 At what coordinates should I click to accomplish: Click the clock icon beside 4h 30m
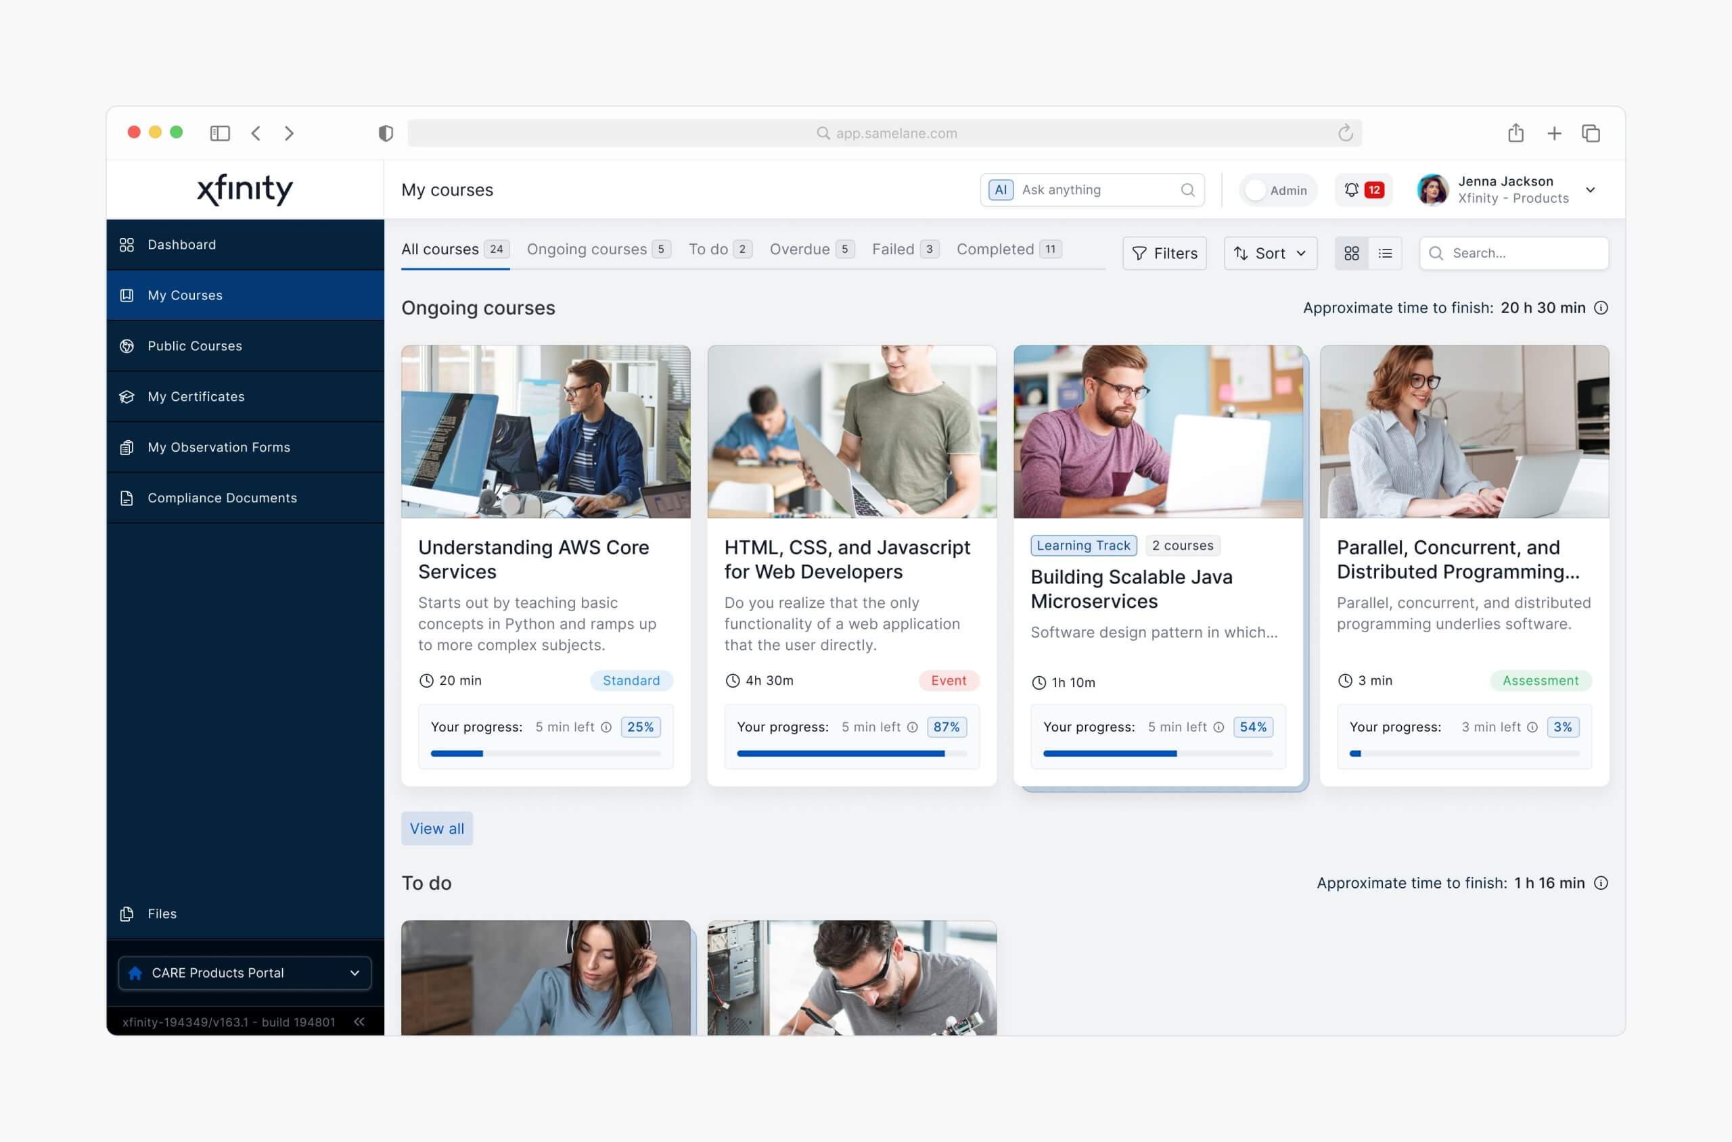tap(732, 680)
